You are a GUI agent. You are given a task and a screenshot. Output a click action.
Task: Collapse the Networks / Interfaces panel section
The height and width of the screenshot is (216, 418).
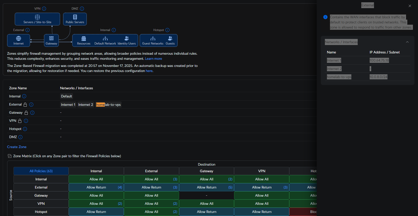point(407,42)
